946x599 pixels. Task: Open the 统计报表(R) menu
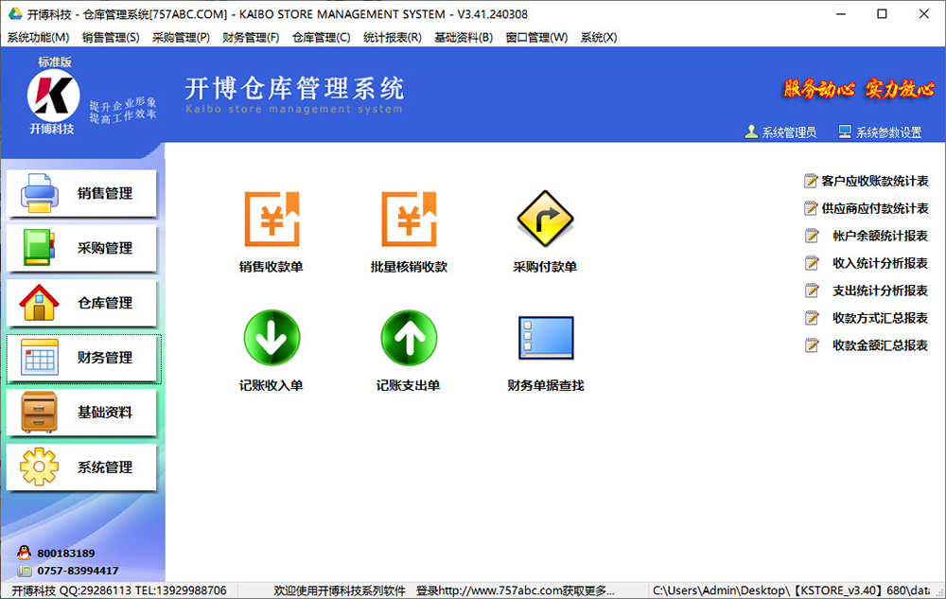coord(393,38)
